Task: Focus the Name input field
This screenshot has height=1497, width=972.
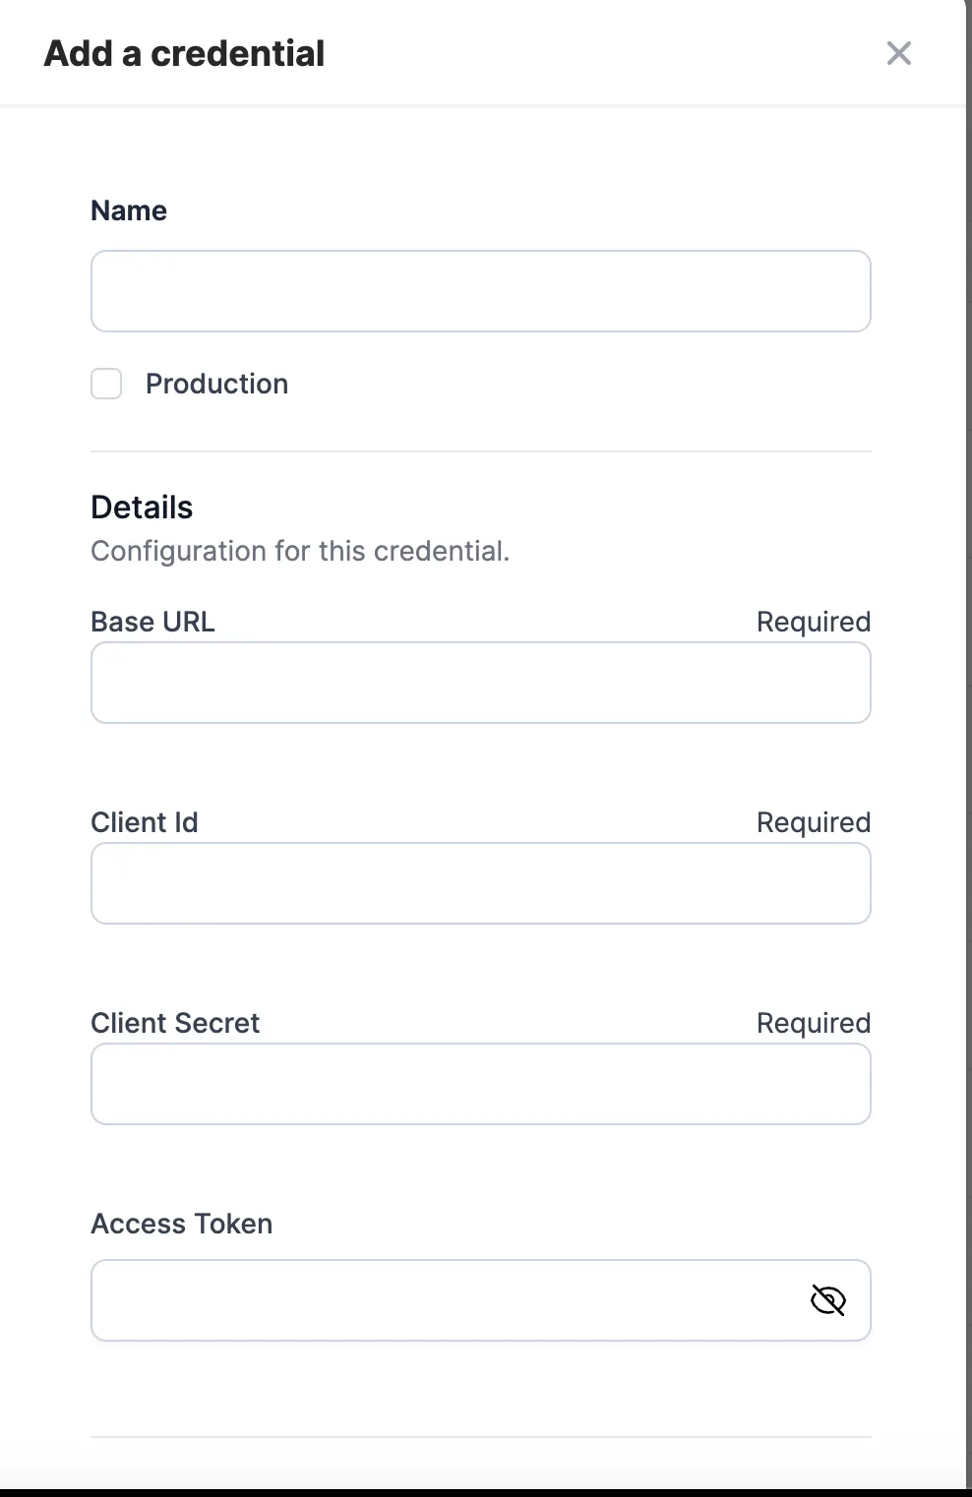Action: 481,291
